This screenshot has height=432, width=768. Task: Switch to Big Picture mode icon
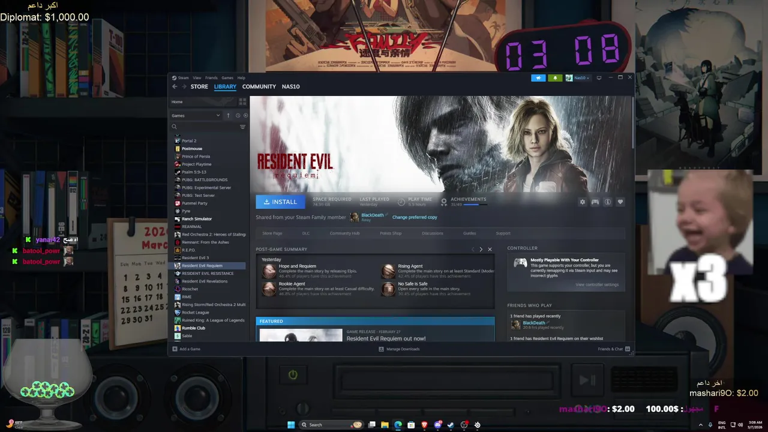599,77
